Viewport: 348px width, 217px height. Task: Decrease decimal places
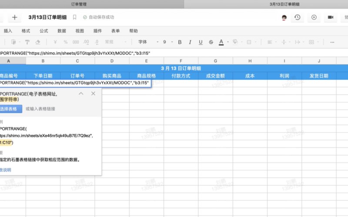pyautogui.click(x=97, y=42)
